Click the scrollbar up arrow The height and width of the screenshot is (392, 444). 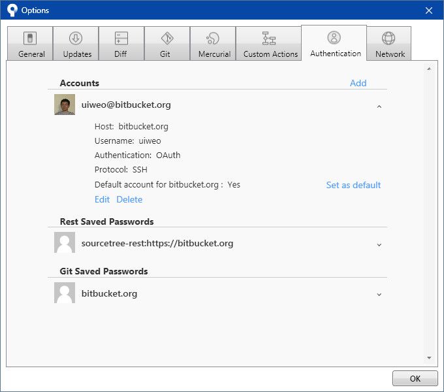429,69
